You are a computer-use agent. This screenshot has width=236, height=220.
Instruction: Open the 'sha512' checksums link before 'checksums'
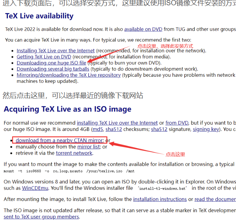click(114, 129)
